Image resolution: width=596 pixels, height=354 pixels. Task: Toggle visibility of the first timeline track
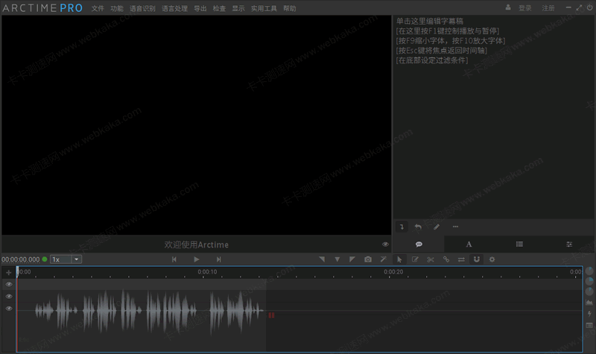(9, 284)
